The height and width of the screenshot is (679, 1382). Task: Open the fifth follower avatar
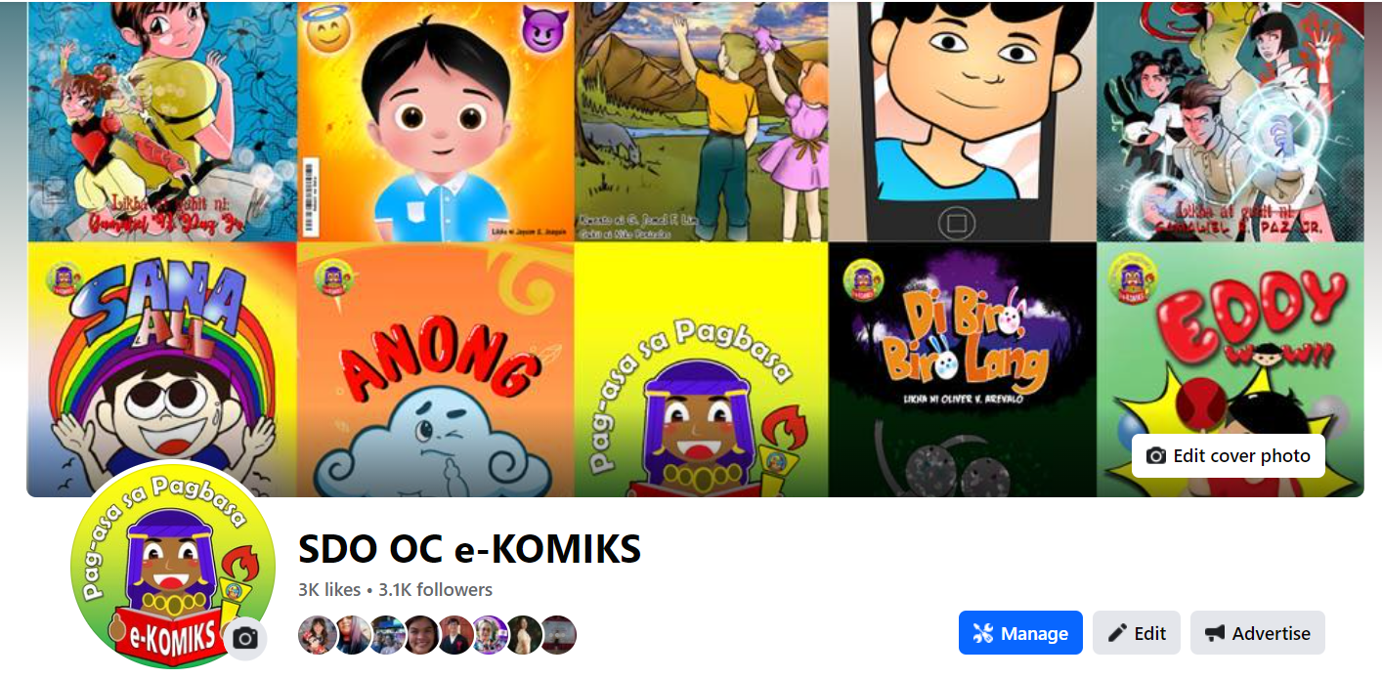tap(454, 635)
